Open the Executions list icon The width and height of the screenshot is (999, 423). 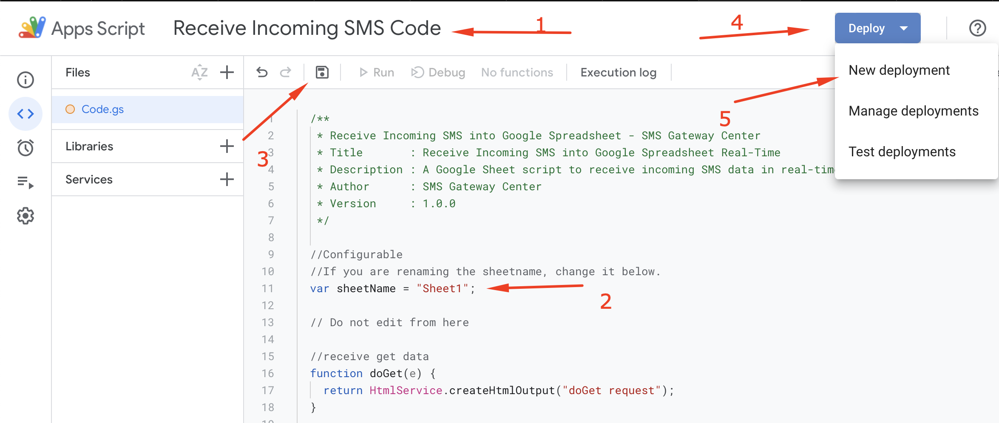26,182
